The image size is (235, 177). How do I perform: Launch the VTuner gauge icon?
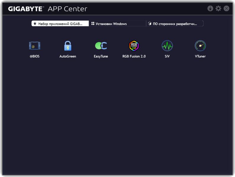[200, 46]
